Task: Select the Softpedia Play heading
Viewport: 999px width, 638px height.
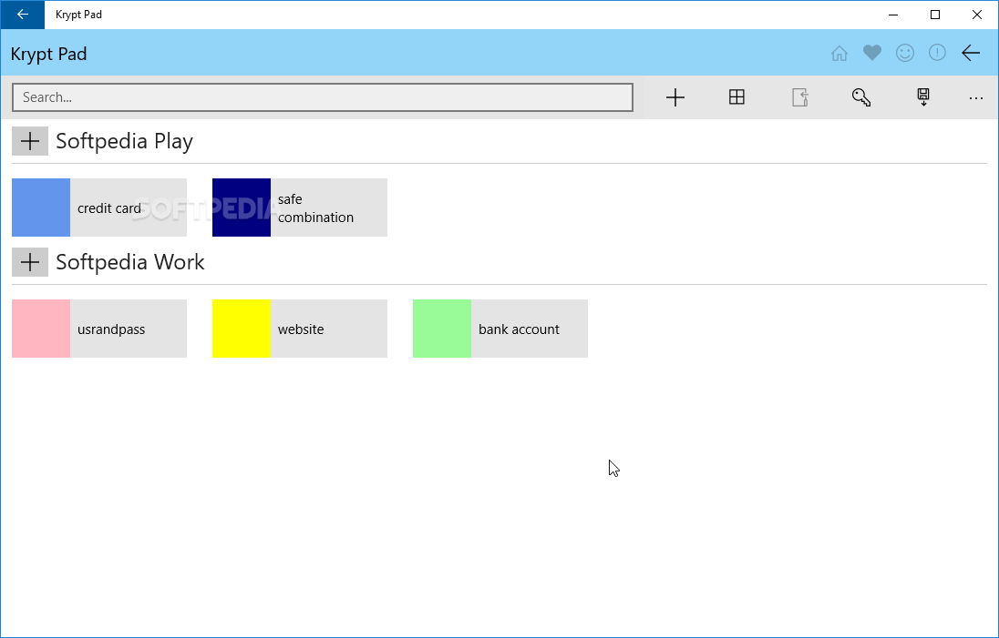Action: (x=124, y=141)
